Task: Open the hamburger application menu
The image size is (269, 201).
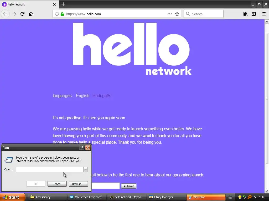Action: [x=264, y=14]
